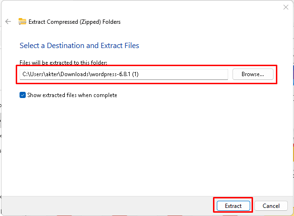The width and height of the screenshot is (294, 216).
Task: Dismiss the dialog with the Cancel button
Action: pos(271,206)
